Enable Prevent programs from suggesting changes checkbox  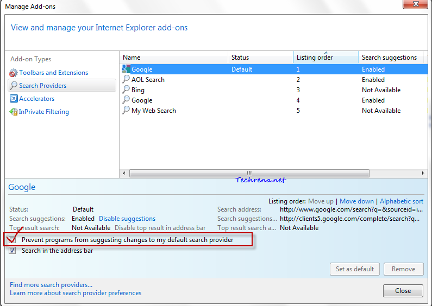(x=12, y=240)
